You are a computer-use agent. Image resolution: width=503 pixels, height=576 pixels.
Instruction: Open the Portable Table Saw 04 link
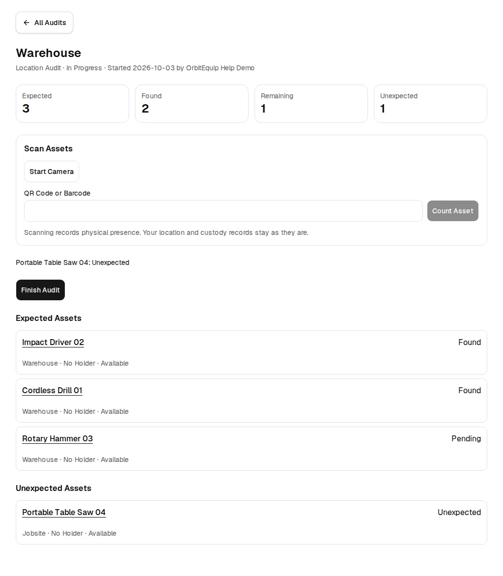point(64,513)
